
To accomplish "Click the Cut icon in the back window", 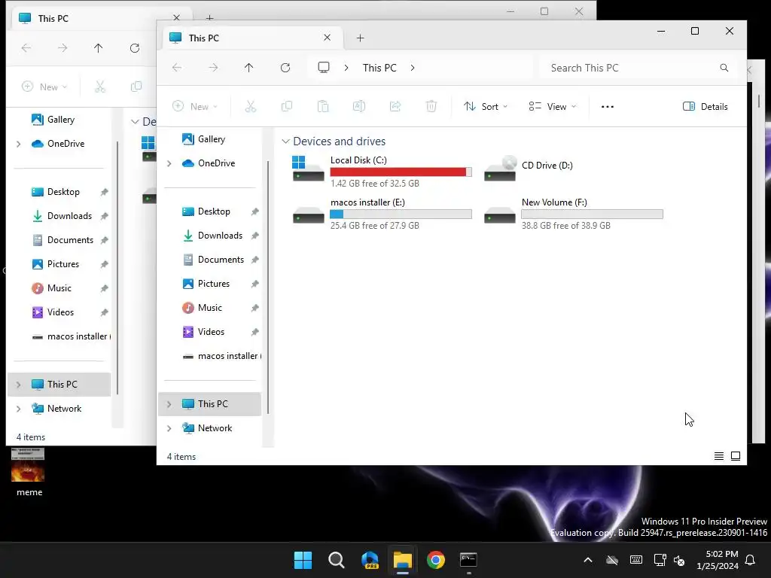I will [100, 87].
